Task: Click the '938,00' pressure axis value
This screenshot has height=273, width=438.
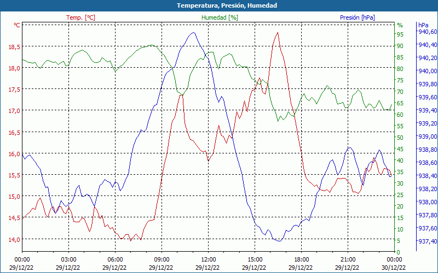Action: 428,201
